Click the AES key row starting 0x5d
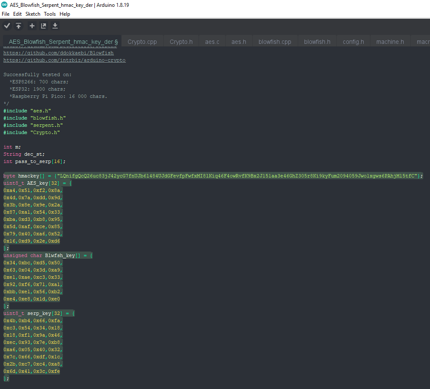Viewport: 430px width, 389px height. coord(33,226)
